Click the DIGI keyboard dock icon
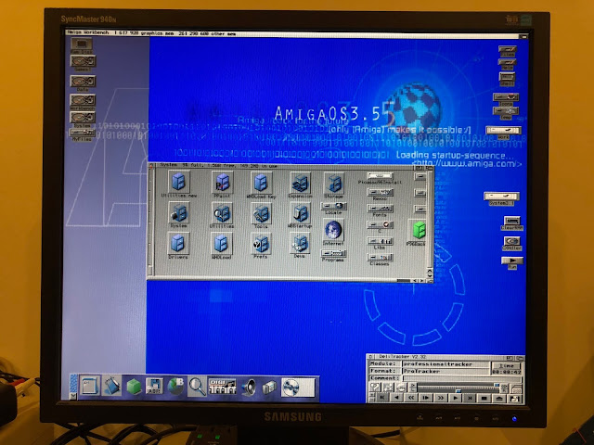594x445 pixels. (x=223, y=387)
